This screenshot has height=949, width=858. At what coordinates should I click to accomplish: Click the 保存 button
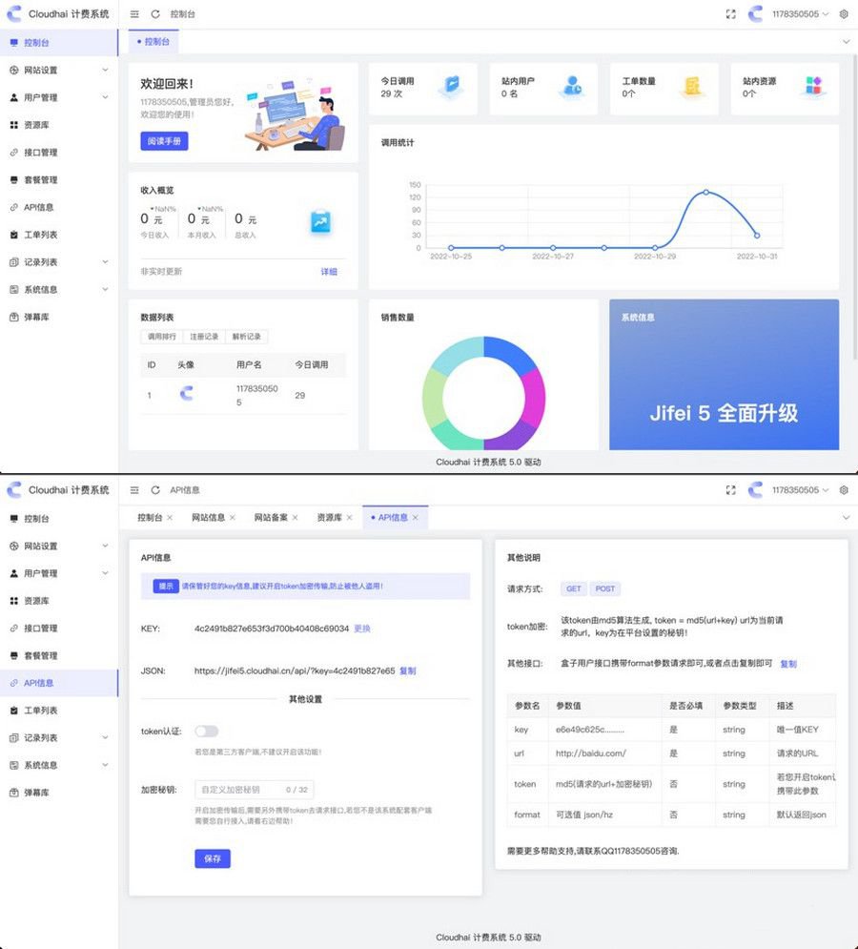tap(212, 858)
